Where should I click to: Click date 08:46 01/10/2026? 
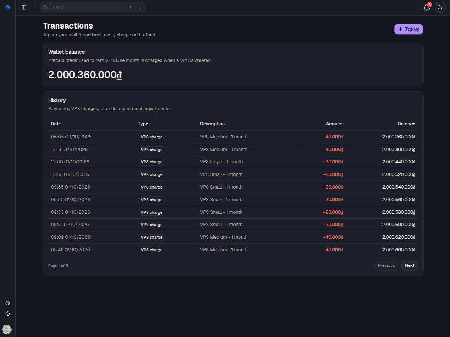(x=70, y=250)
